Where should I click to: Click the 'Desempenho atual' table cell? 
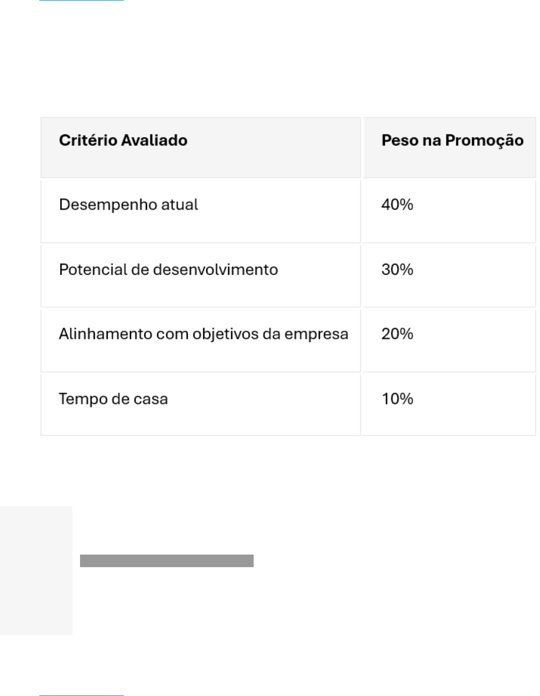coord(128,205)
